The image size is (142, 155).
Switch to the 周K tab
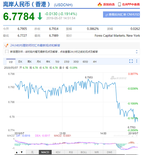click(29, 62)
